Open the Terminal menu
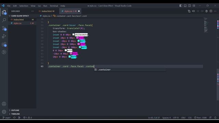Viewport: 219px width, 123px height. 54,6
